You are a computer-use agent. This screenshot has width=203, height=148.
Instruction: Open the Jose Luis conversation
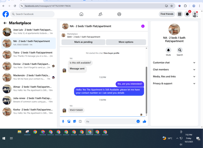pyautogui.click(x=28, y=32)
